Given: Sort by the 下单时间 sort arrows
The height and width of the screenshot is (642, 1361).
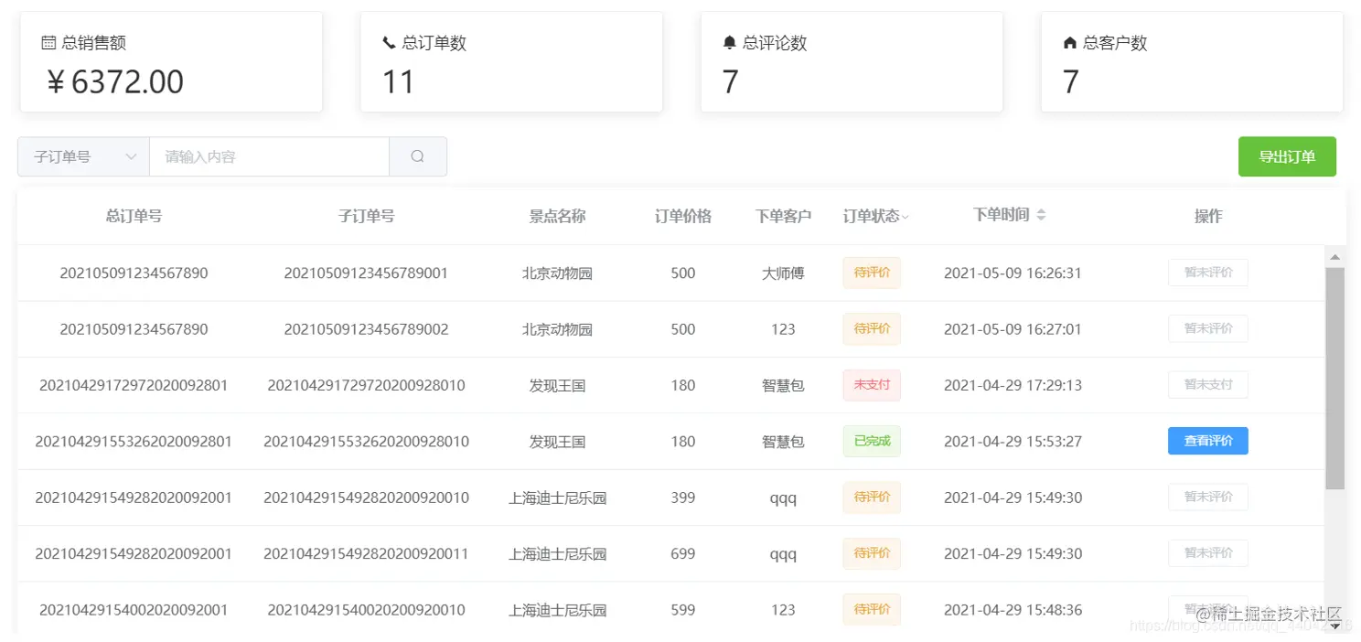Looking at the screenshot, I should (x=1041, y=215).
